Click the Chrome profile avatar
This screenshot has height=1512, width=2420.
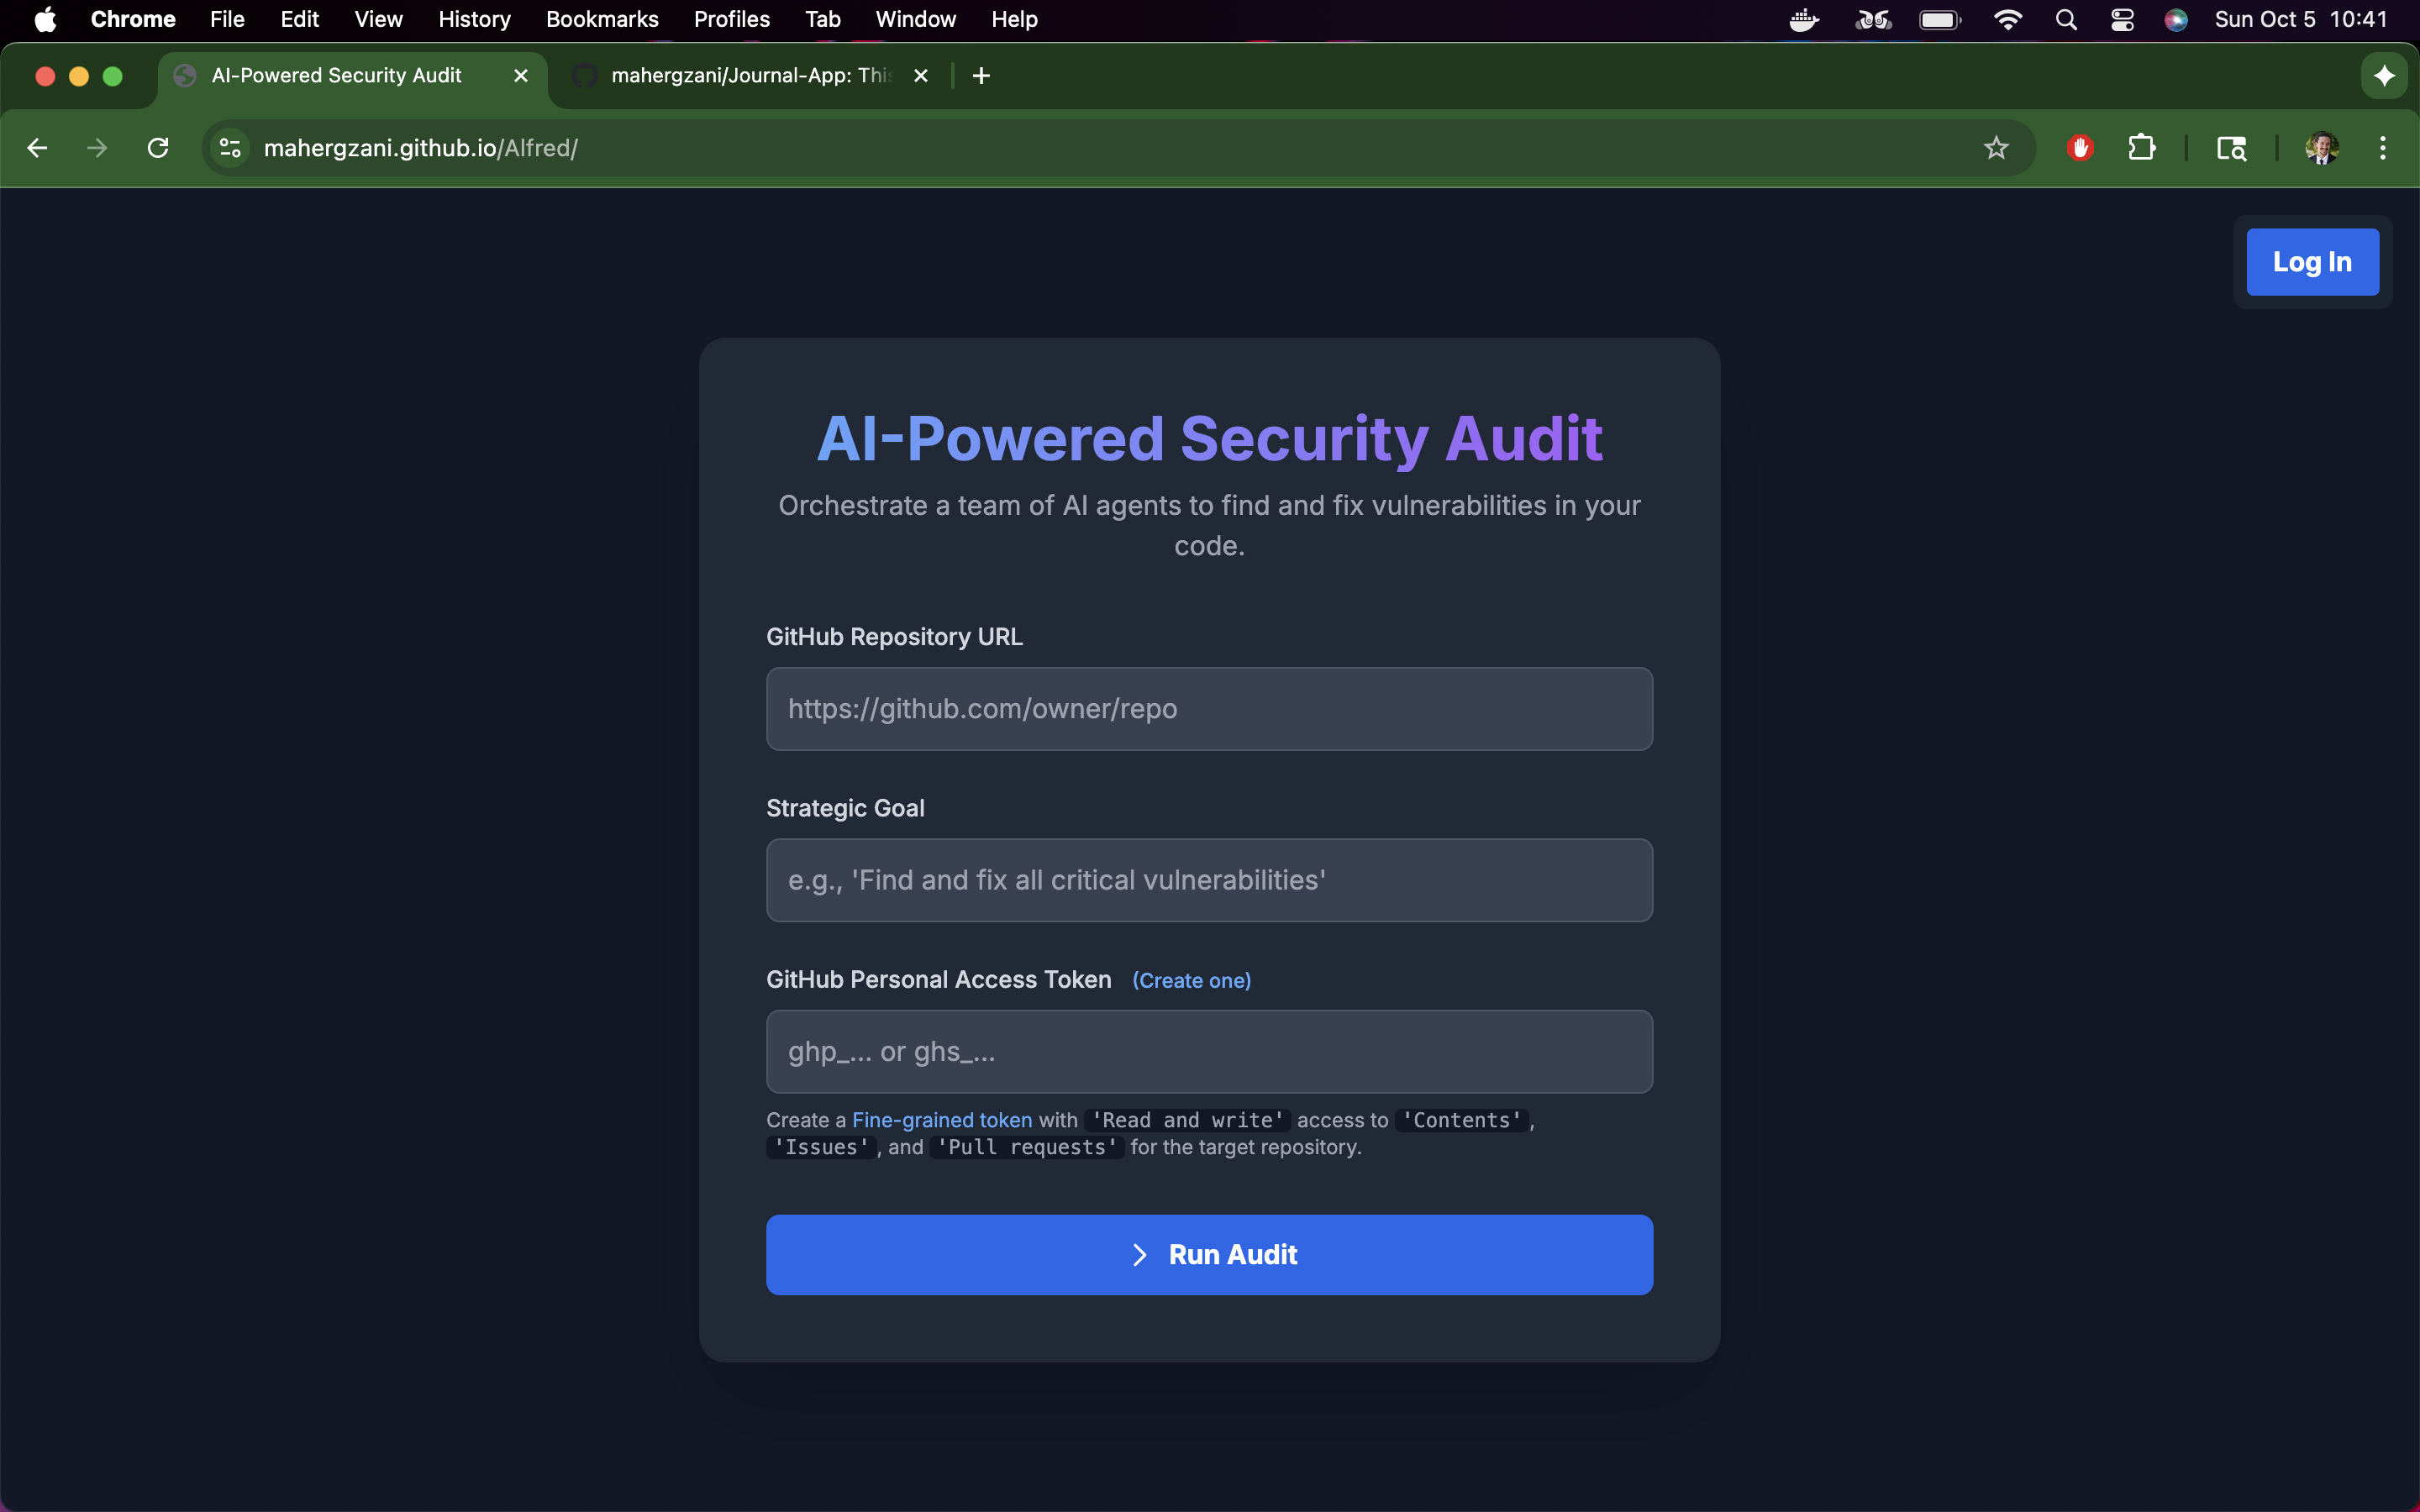pos(2321,148)
